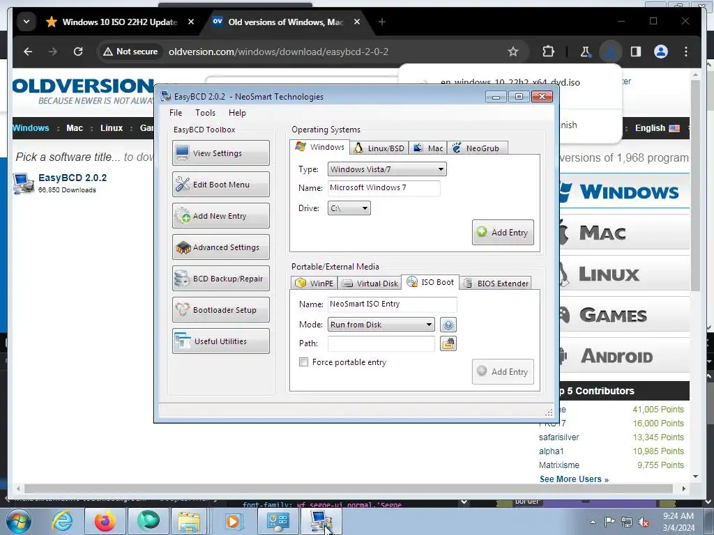714x535 pixels.
Task: Reload the oldversion.com page
Action: point(78,52)
